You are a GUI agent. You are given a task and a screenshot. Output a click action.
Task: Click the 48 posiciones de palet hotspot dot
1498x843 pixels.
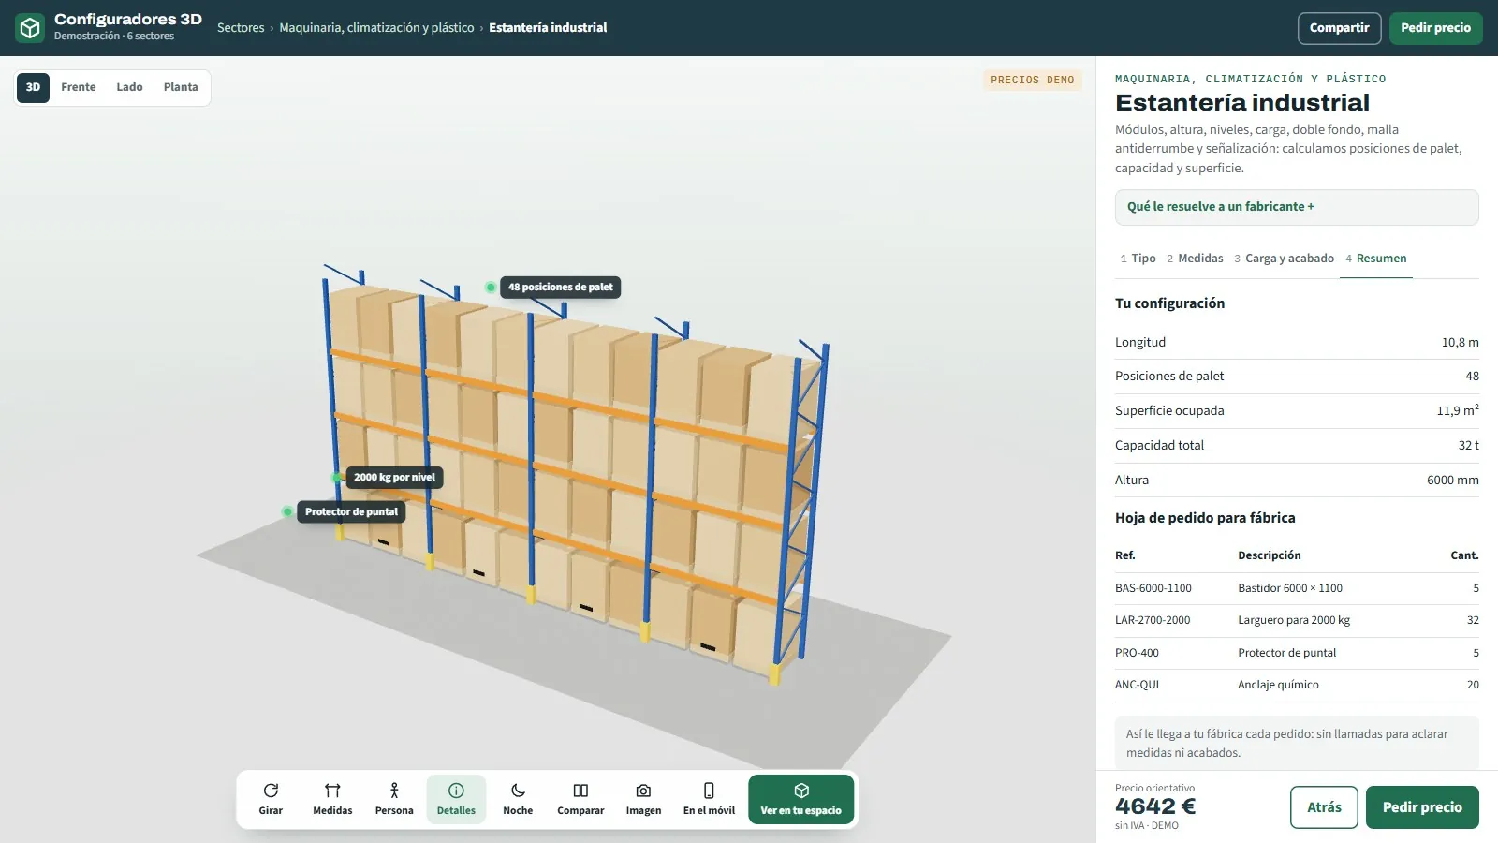point(491,288)
